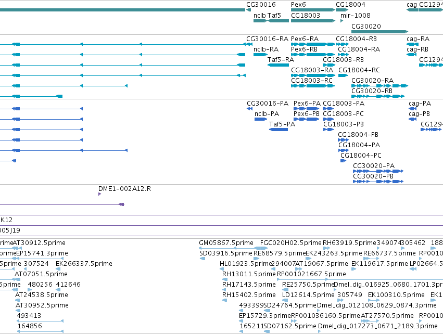Click the AT30952.5prime EST label
443x334 pixels.
click(42, 305)
